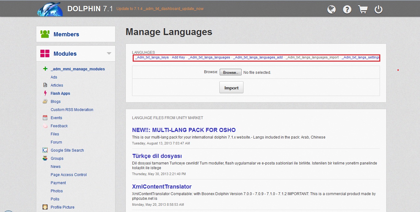Collapse the Modules menu arrow
Screen dimensions: 420x212
click(109, 53)
